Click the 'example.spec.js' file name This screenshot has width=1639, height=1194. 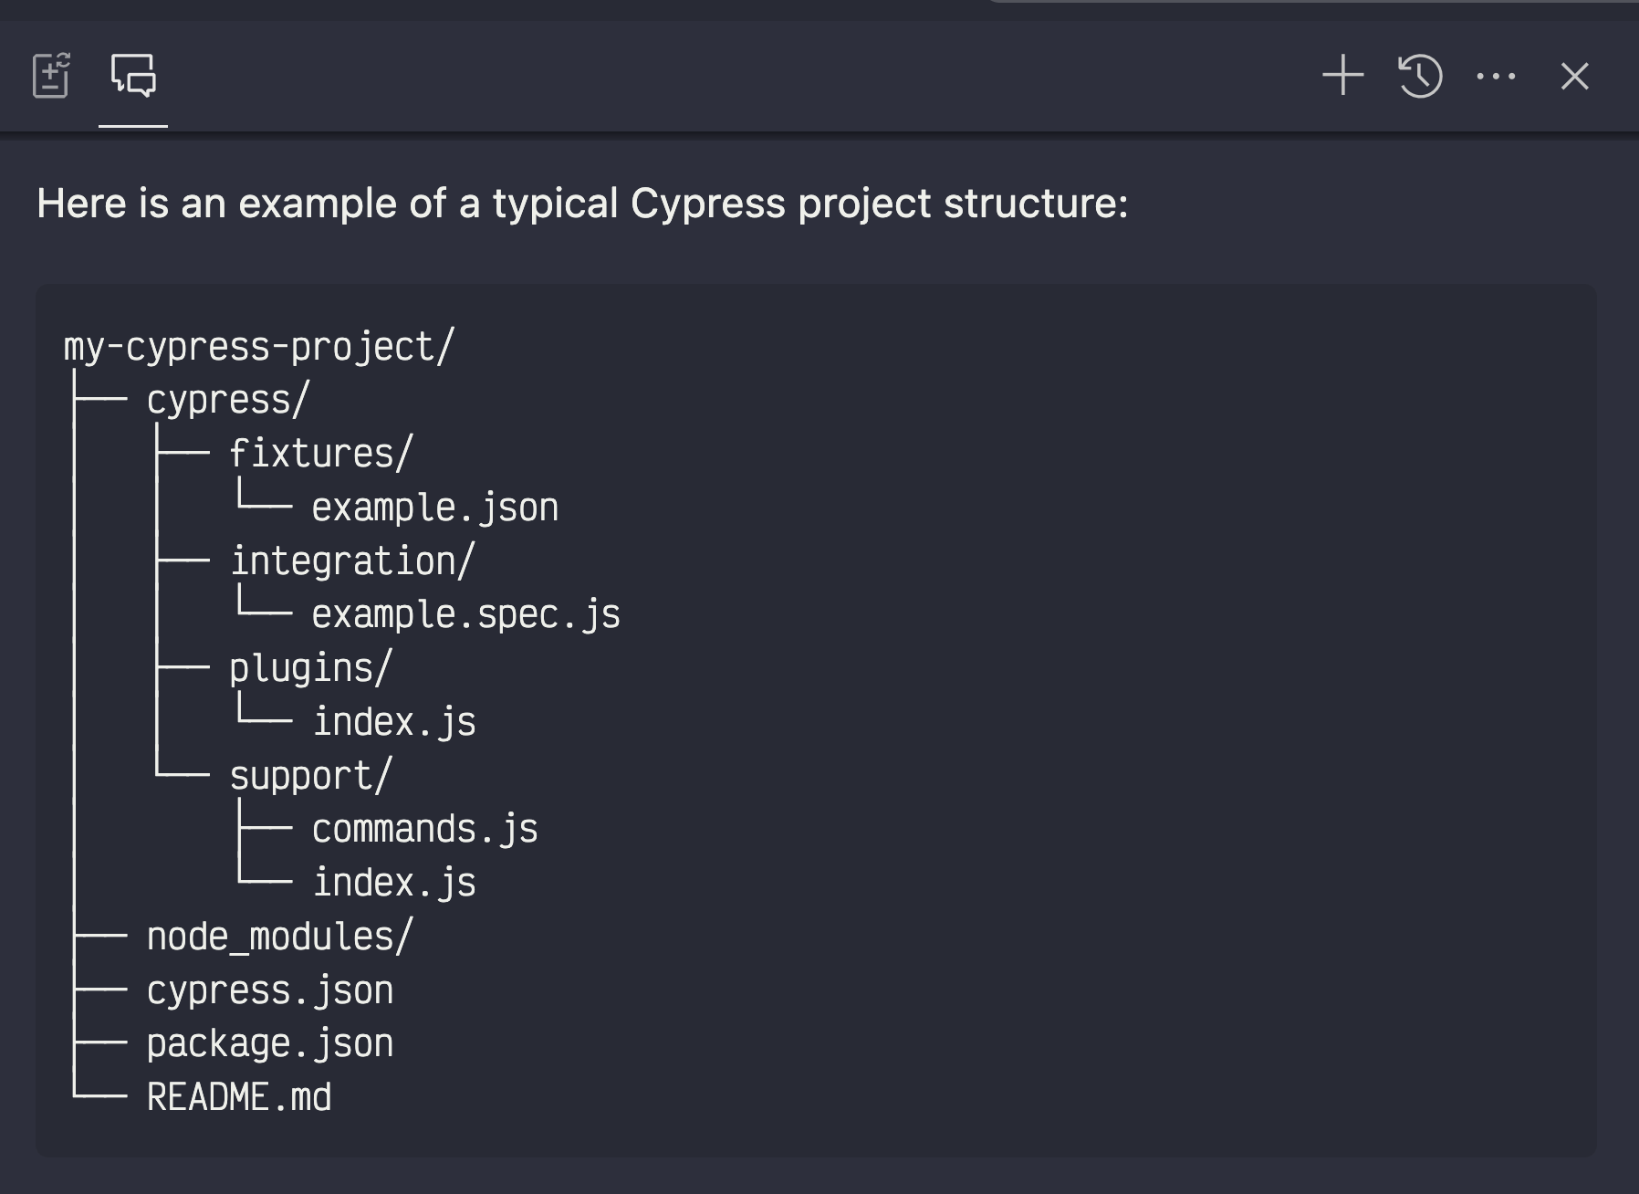point(466,614)
